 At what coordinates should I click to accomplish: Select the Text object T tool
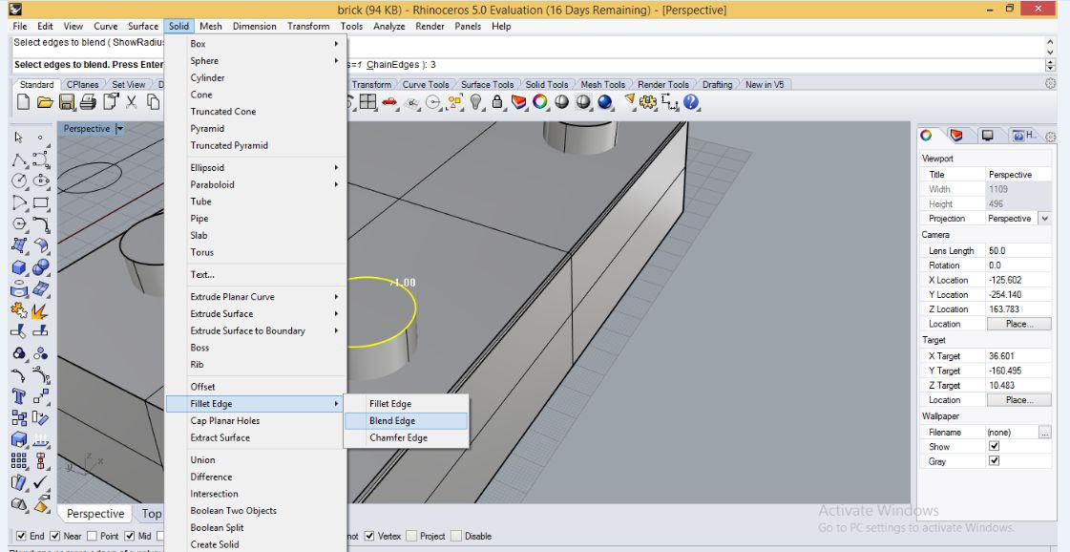(x=19, y=396)
